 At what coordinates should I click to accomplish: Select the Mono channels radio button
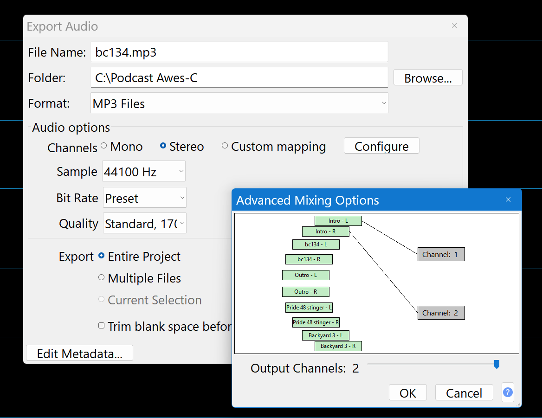(103, 146)
